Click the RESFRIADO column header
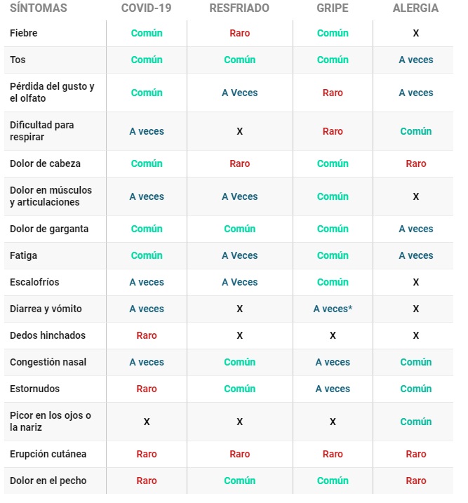468x503 pixels. pyautogui.click(x=239, y=8)
